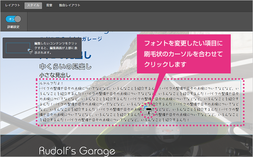The height and width of the screenshot is (157, 253).
Task: Click the 中くらいの見出し heading
Action: click(66, 67)
